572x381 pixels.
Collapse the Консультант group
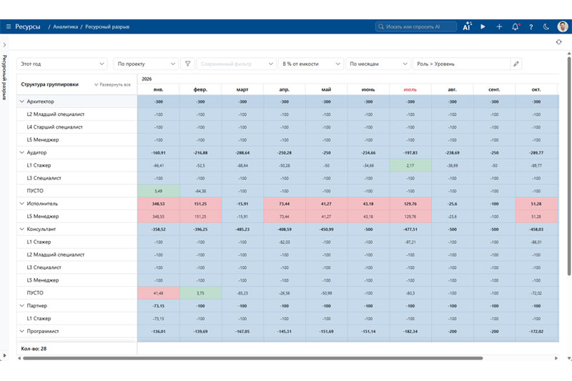click(x=22, y=229)
